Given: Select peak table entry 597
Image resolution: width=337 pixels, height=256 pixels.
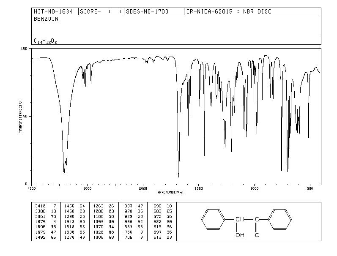Looking at the screenshot, I should point(157,232).
